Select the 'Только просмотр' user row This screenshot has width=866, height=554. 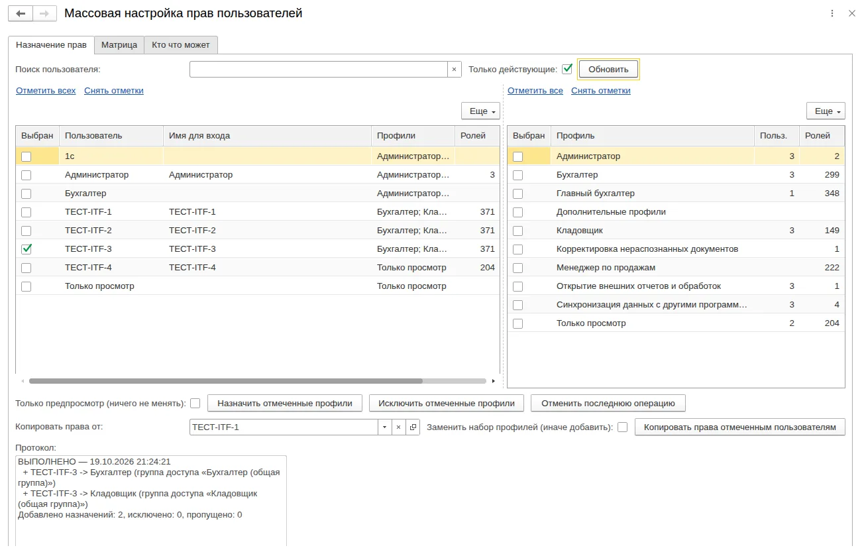tap(258, 286)
